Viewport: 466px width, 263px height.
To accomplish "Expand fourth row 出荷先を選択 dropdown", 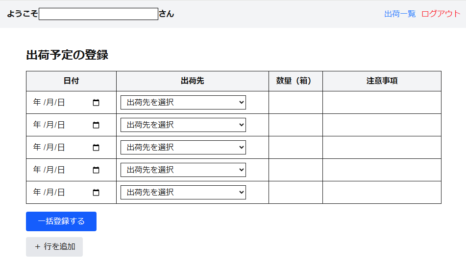I will (x=183, y=170).
